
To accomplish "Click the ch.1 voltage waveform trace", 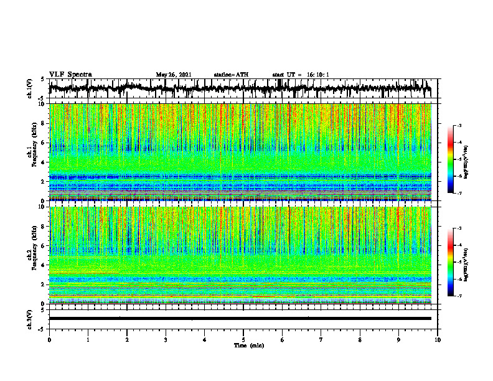I will tap(240, 88).
